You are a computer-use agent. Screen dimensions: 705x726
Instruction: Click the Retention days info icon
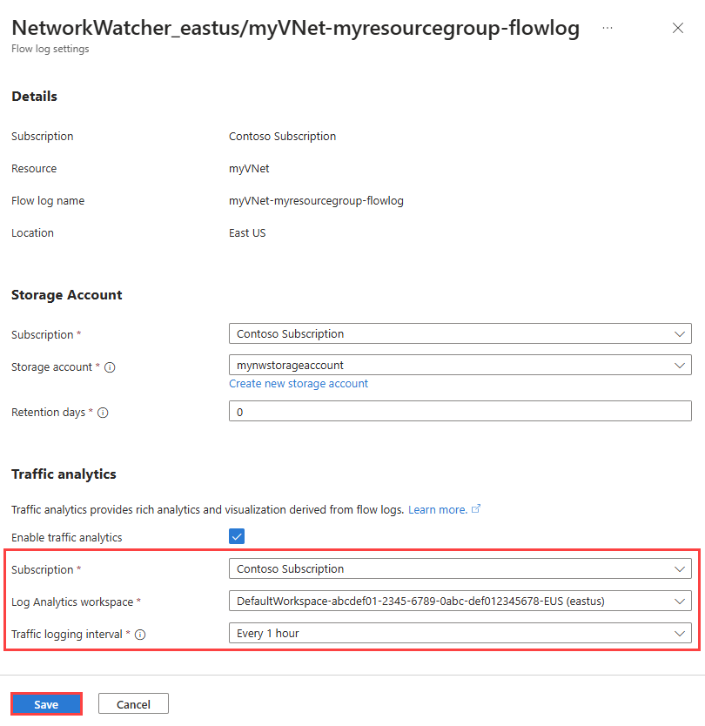pyautogui.click(x=104, y=413)
